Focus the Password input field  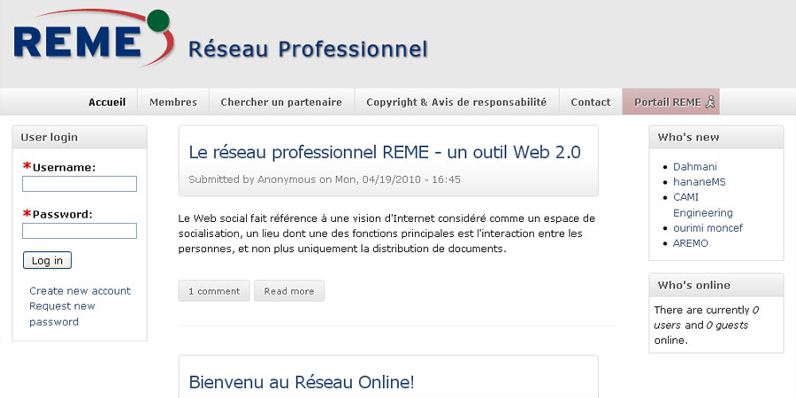click(x=80, y=231)
